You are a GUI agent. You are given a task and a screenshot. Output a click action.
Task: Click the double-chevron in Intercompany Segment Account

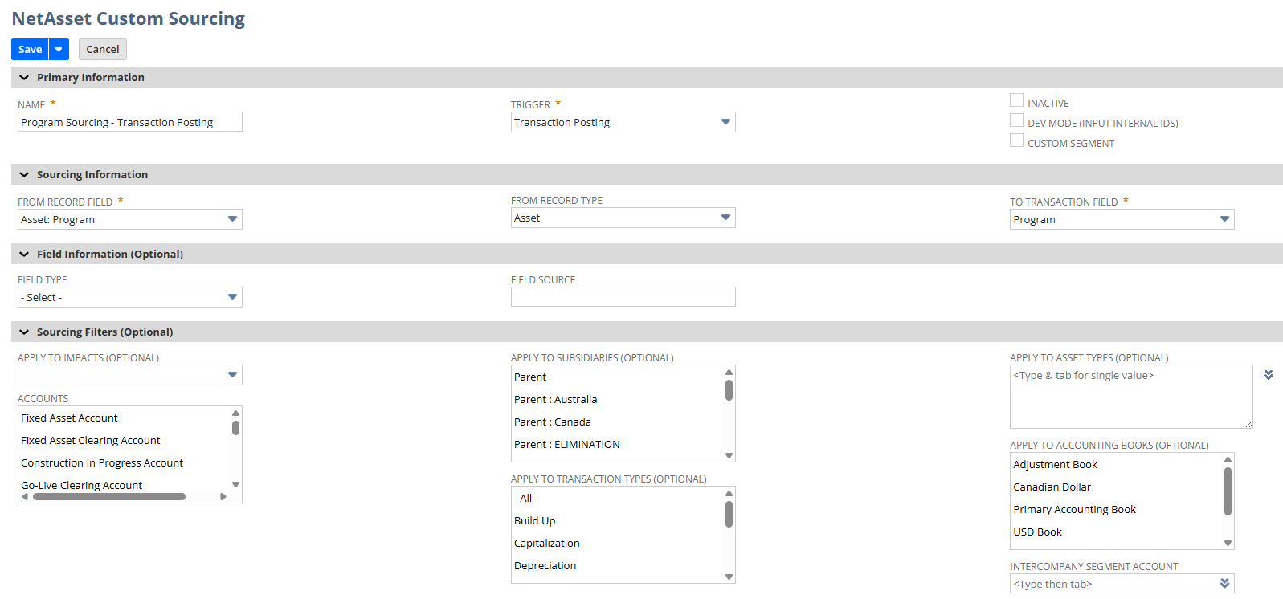(x=1224, y=584)
